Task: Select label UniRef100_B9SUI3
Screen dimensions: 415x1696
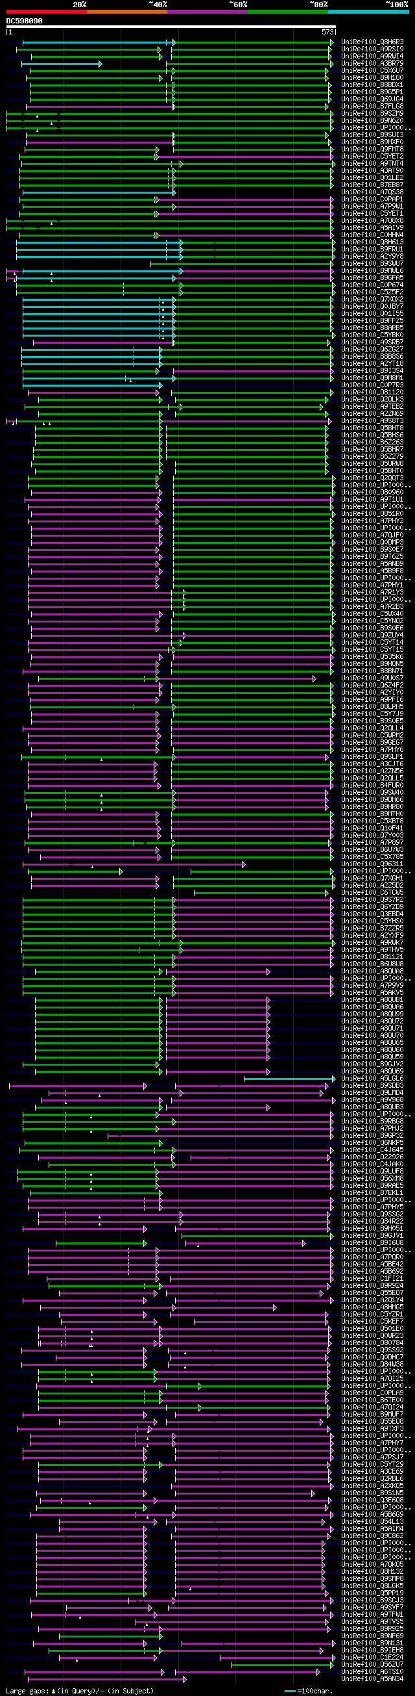Action: click(372, 135)
